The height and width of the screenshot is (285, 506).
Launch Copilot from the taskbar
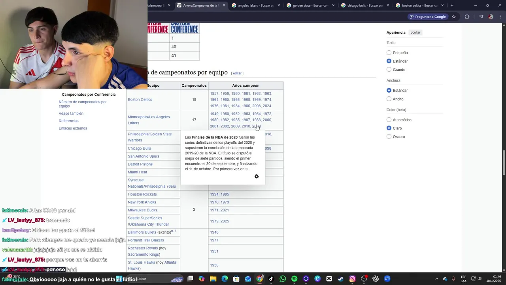point(202,279)
